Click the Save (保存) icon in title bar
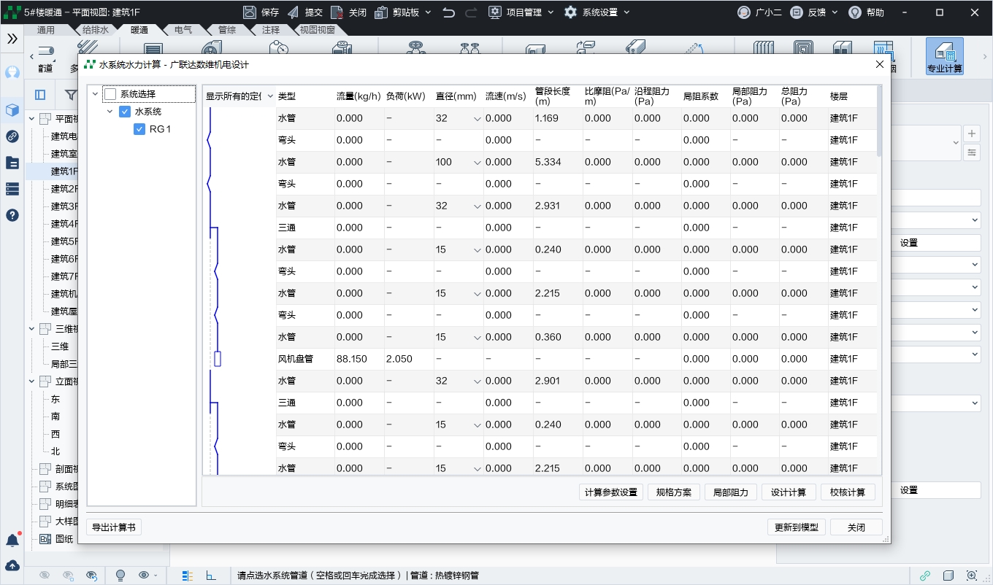Screen dimensions: 993x585 (250, 12)
